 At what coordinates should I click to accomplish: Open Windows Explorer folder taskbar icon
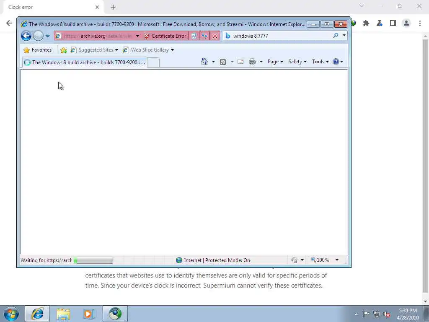click(64, 314)
